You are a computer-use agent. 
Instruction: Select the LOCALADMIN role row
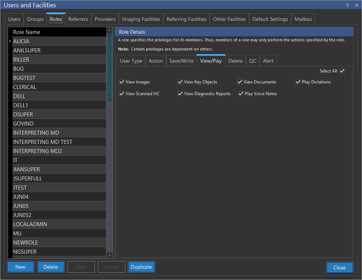coord(30,224)
